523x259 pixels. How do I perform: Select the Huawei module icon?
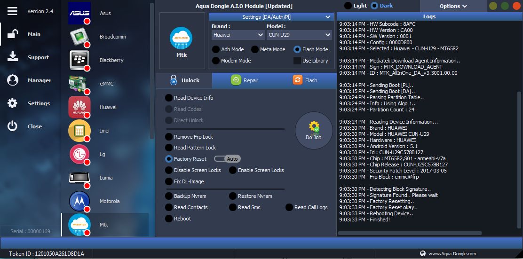79,107
